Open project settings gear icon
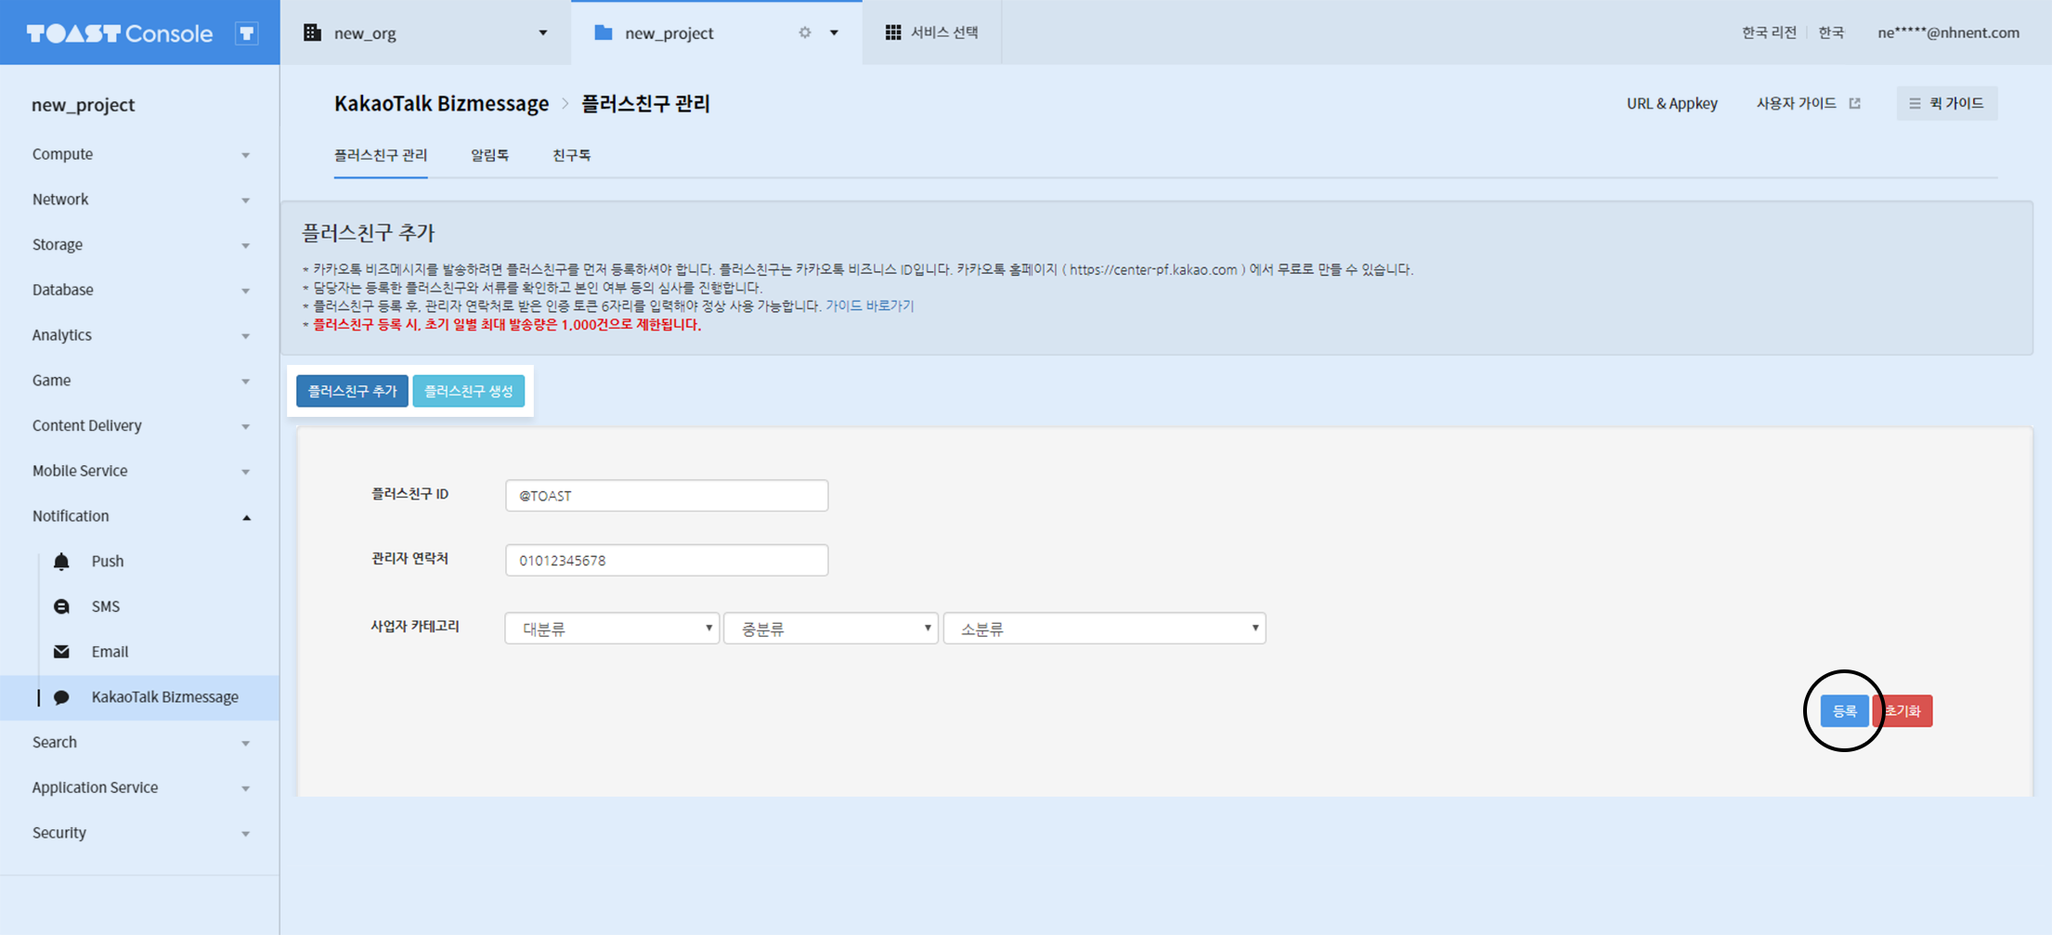This screenshot has height=935, width=2052. click(x=805, y=32)
